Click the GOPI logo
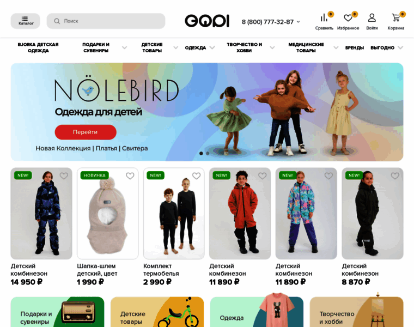The width and height of the screenshot is (414, 327). 207,21
